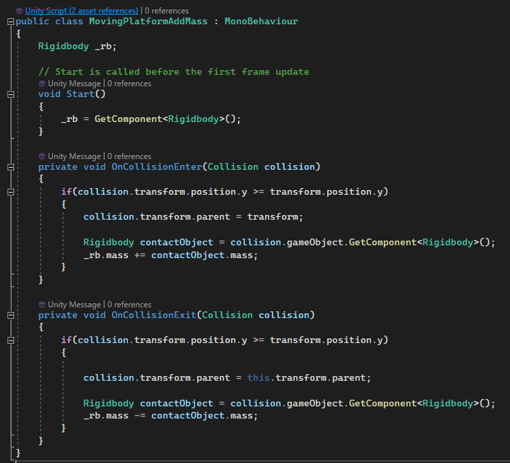510x463 pixels.
Task: Click 0 references above OnCollisionEnter
Action: click(x=129, y=156)
